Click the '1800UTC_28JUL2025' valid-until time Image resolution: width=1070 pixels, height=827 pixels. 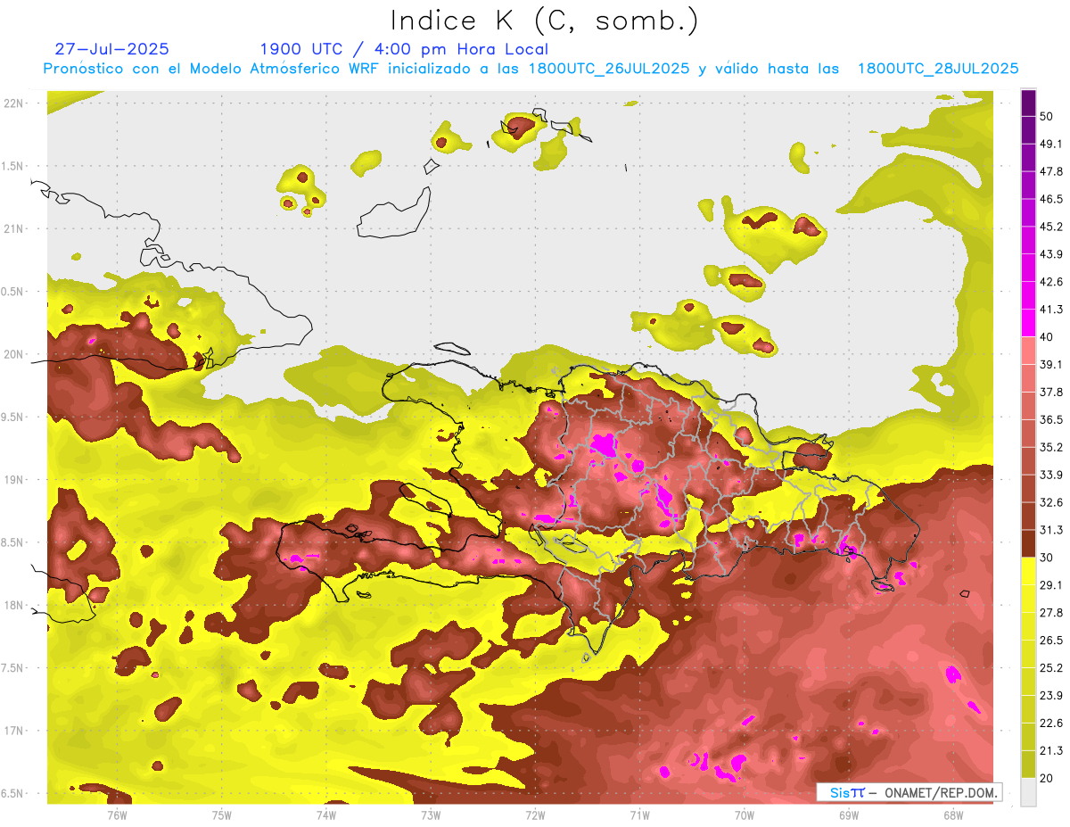tap(938, 69)
